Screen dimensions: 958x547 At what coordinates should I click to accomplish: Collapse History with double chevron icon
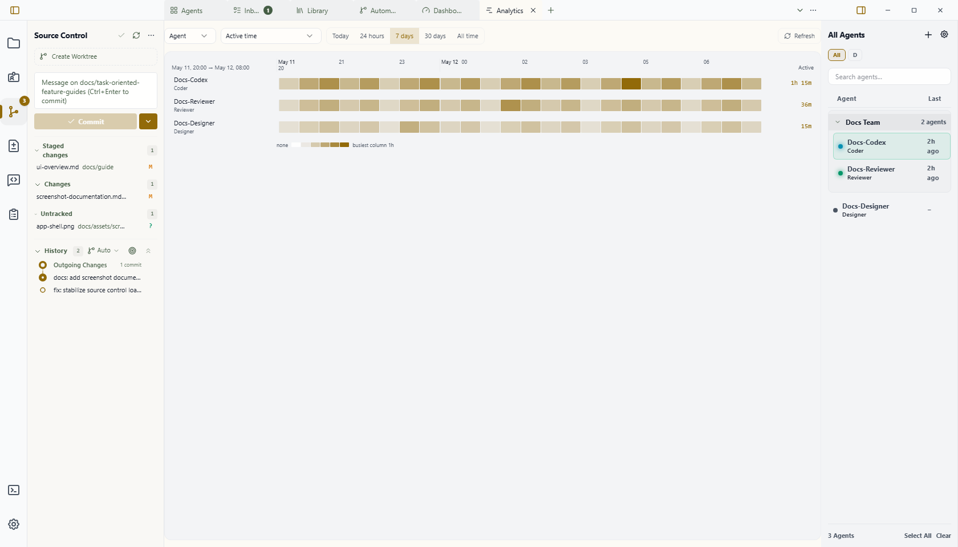coord(148,251)
